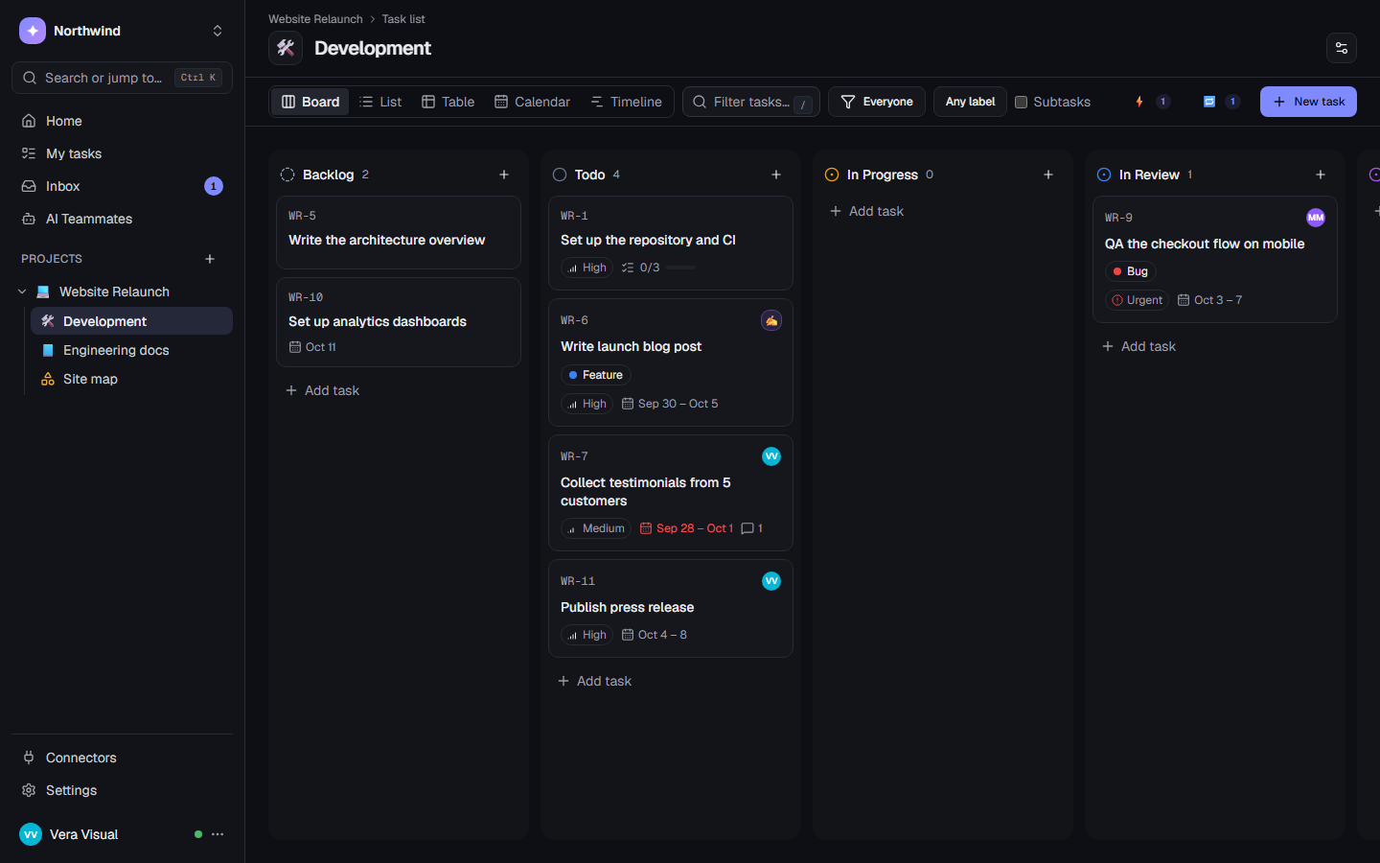Open AI Teammates in the sidebar
Viewport: 1380px width, 863px height.
coord(123,219)
